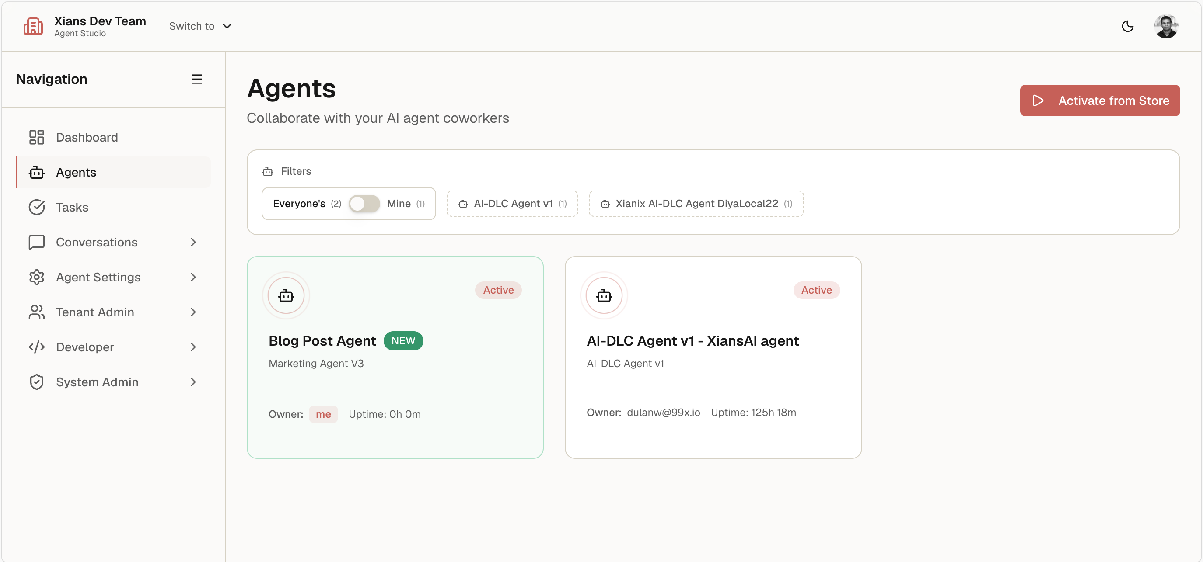Open the Tenant Admin menu item

point(113,312)
